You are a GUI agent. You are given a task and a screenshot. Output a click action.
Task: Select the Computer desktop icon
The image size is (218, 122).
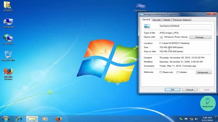8,23
